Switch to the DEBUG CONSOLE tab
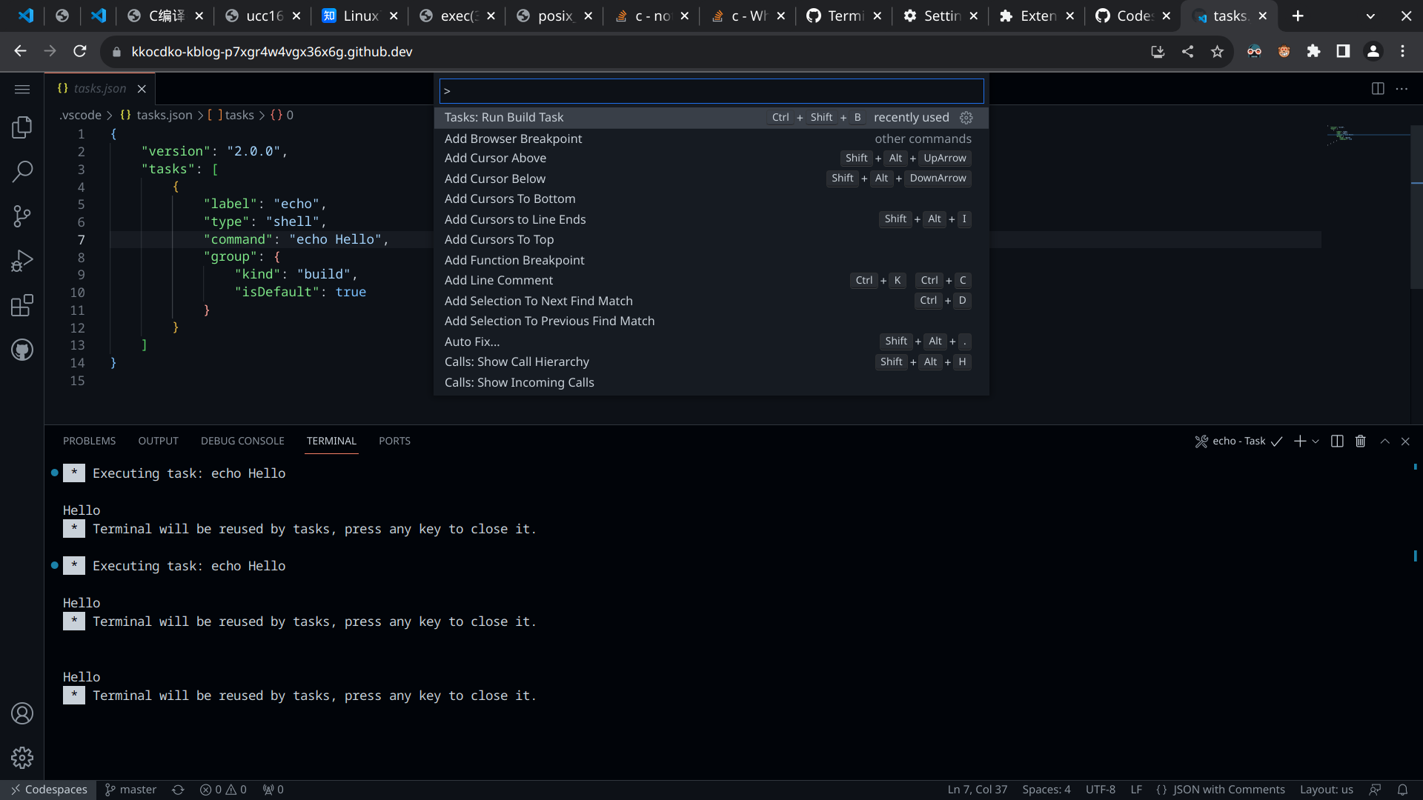This screenshot has width=1423, height=800. (242, 441)
